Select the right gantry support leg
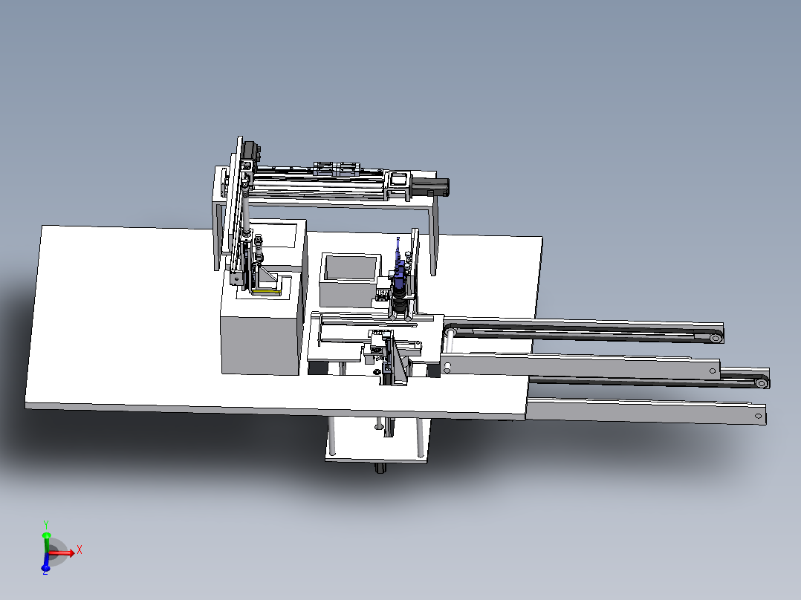The image size is (801, 600). tap(434, 236)
